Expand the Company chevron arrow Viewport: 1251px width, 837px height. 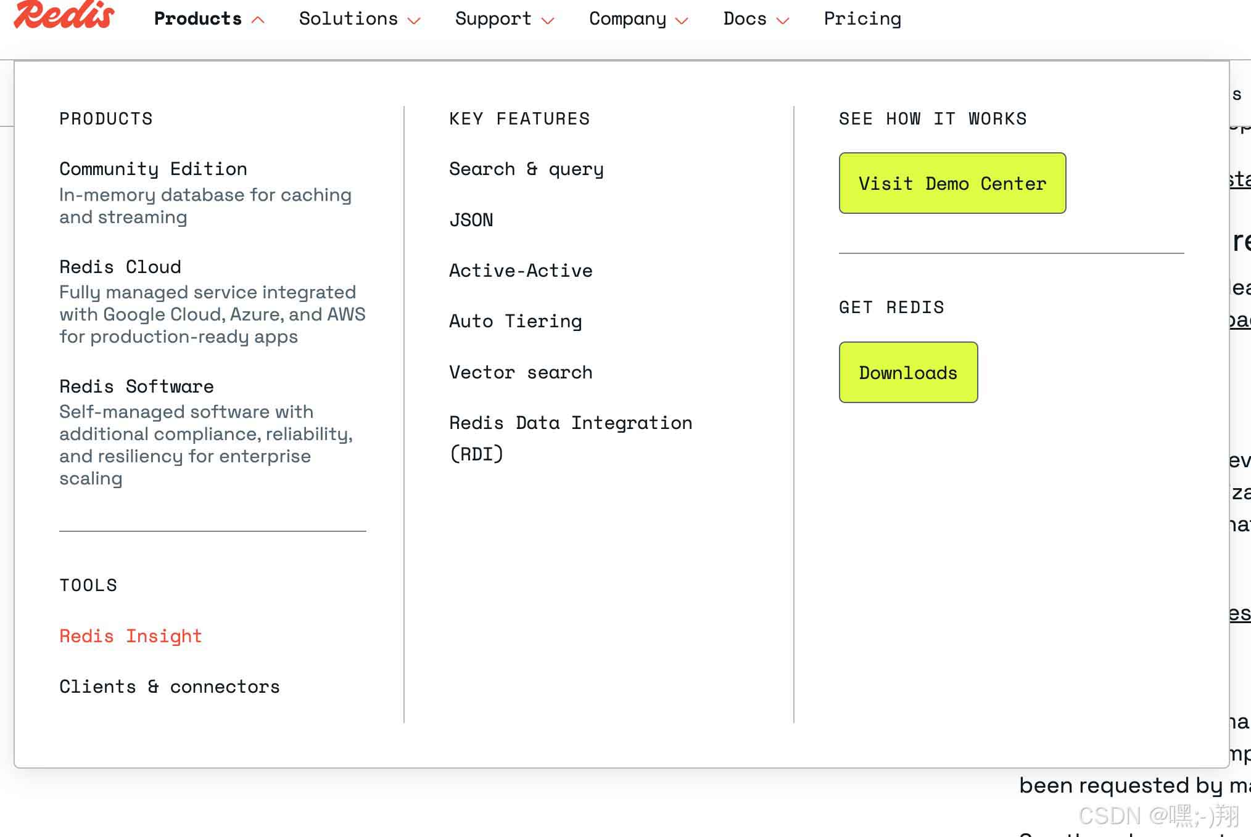point(682,20)
